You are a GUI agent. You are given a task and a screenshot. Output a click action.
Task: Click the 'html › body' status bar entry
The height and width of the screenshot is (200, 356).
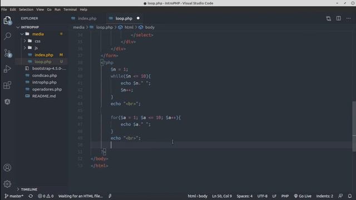click(197, 196)
